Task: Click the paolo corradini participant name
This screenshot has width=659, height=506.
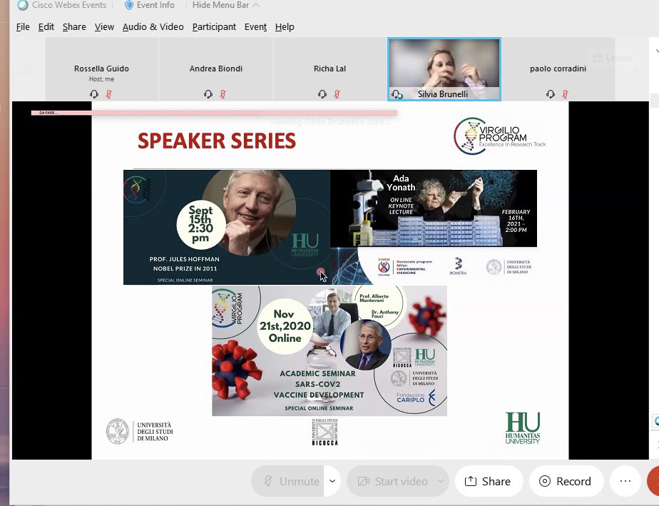Action: 558,69
